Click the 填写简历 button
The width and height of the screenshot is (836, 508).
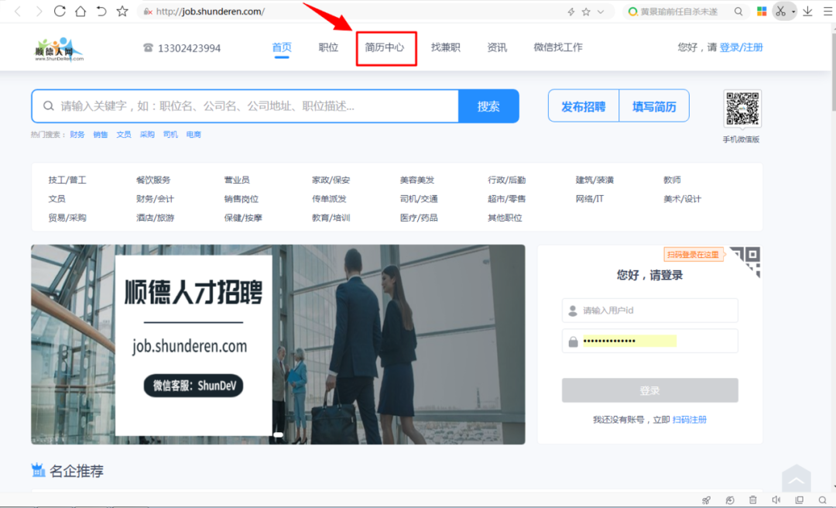654,106
